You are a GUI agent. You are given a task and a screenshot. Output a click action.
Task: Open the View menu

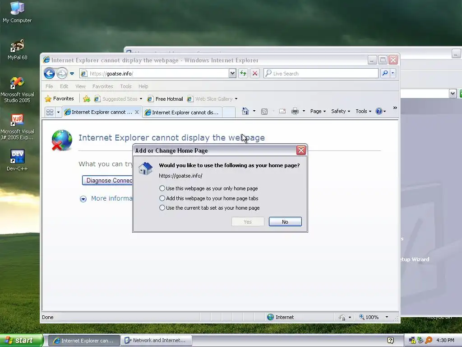tap(80, 86)
